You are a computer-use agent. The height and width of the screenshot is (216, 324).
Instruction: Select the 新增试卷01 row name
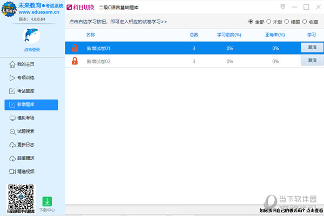click(99, 49)
